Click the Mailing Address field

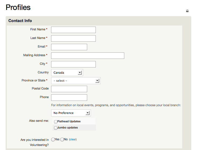coord(88,56)
